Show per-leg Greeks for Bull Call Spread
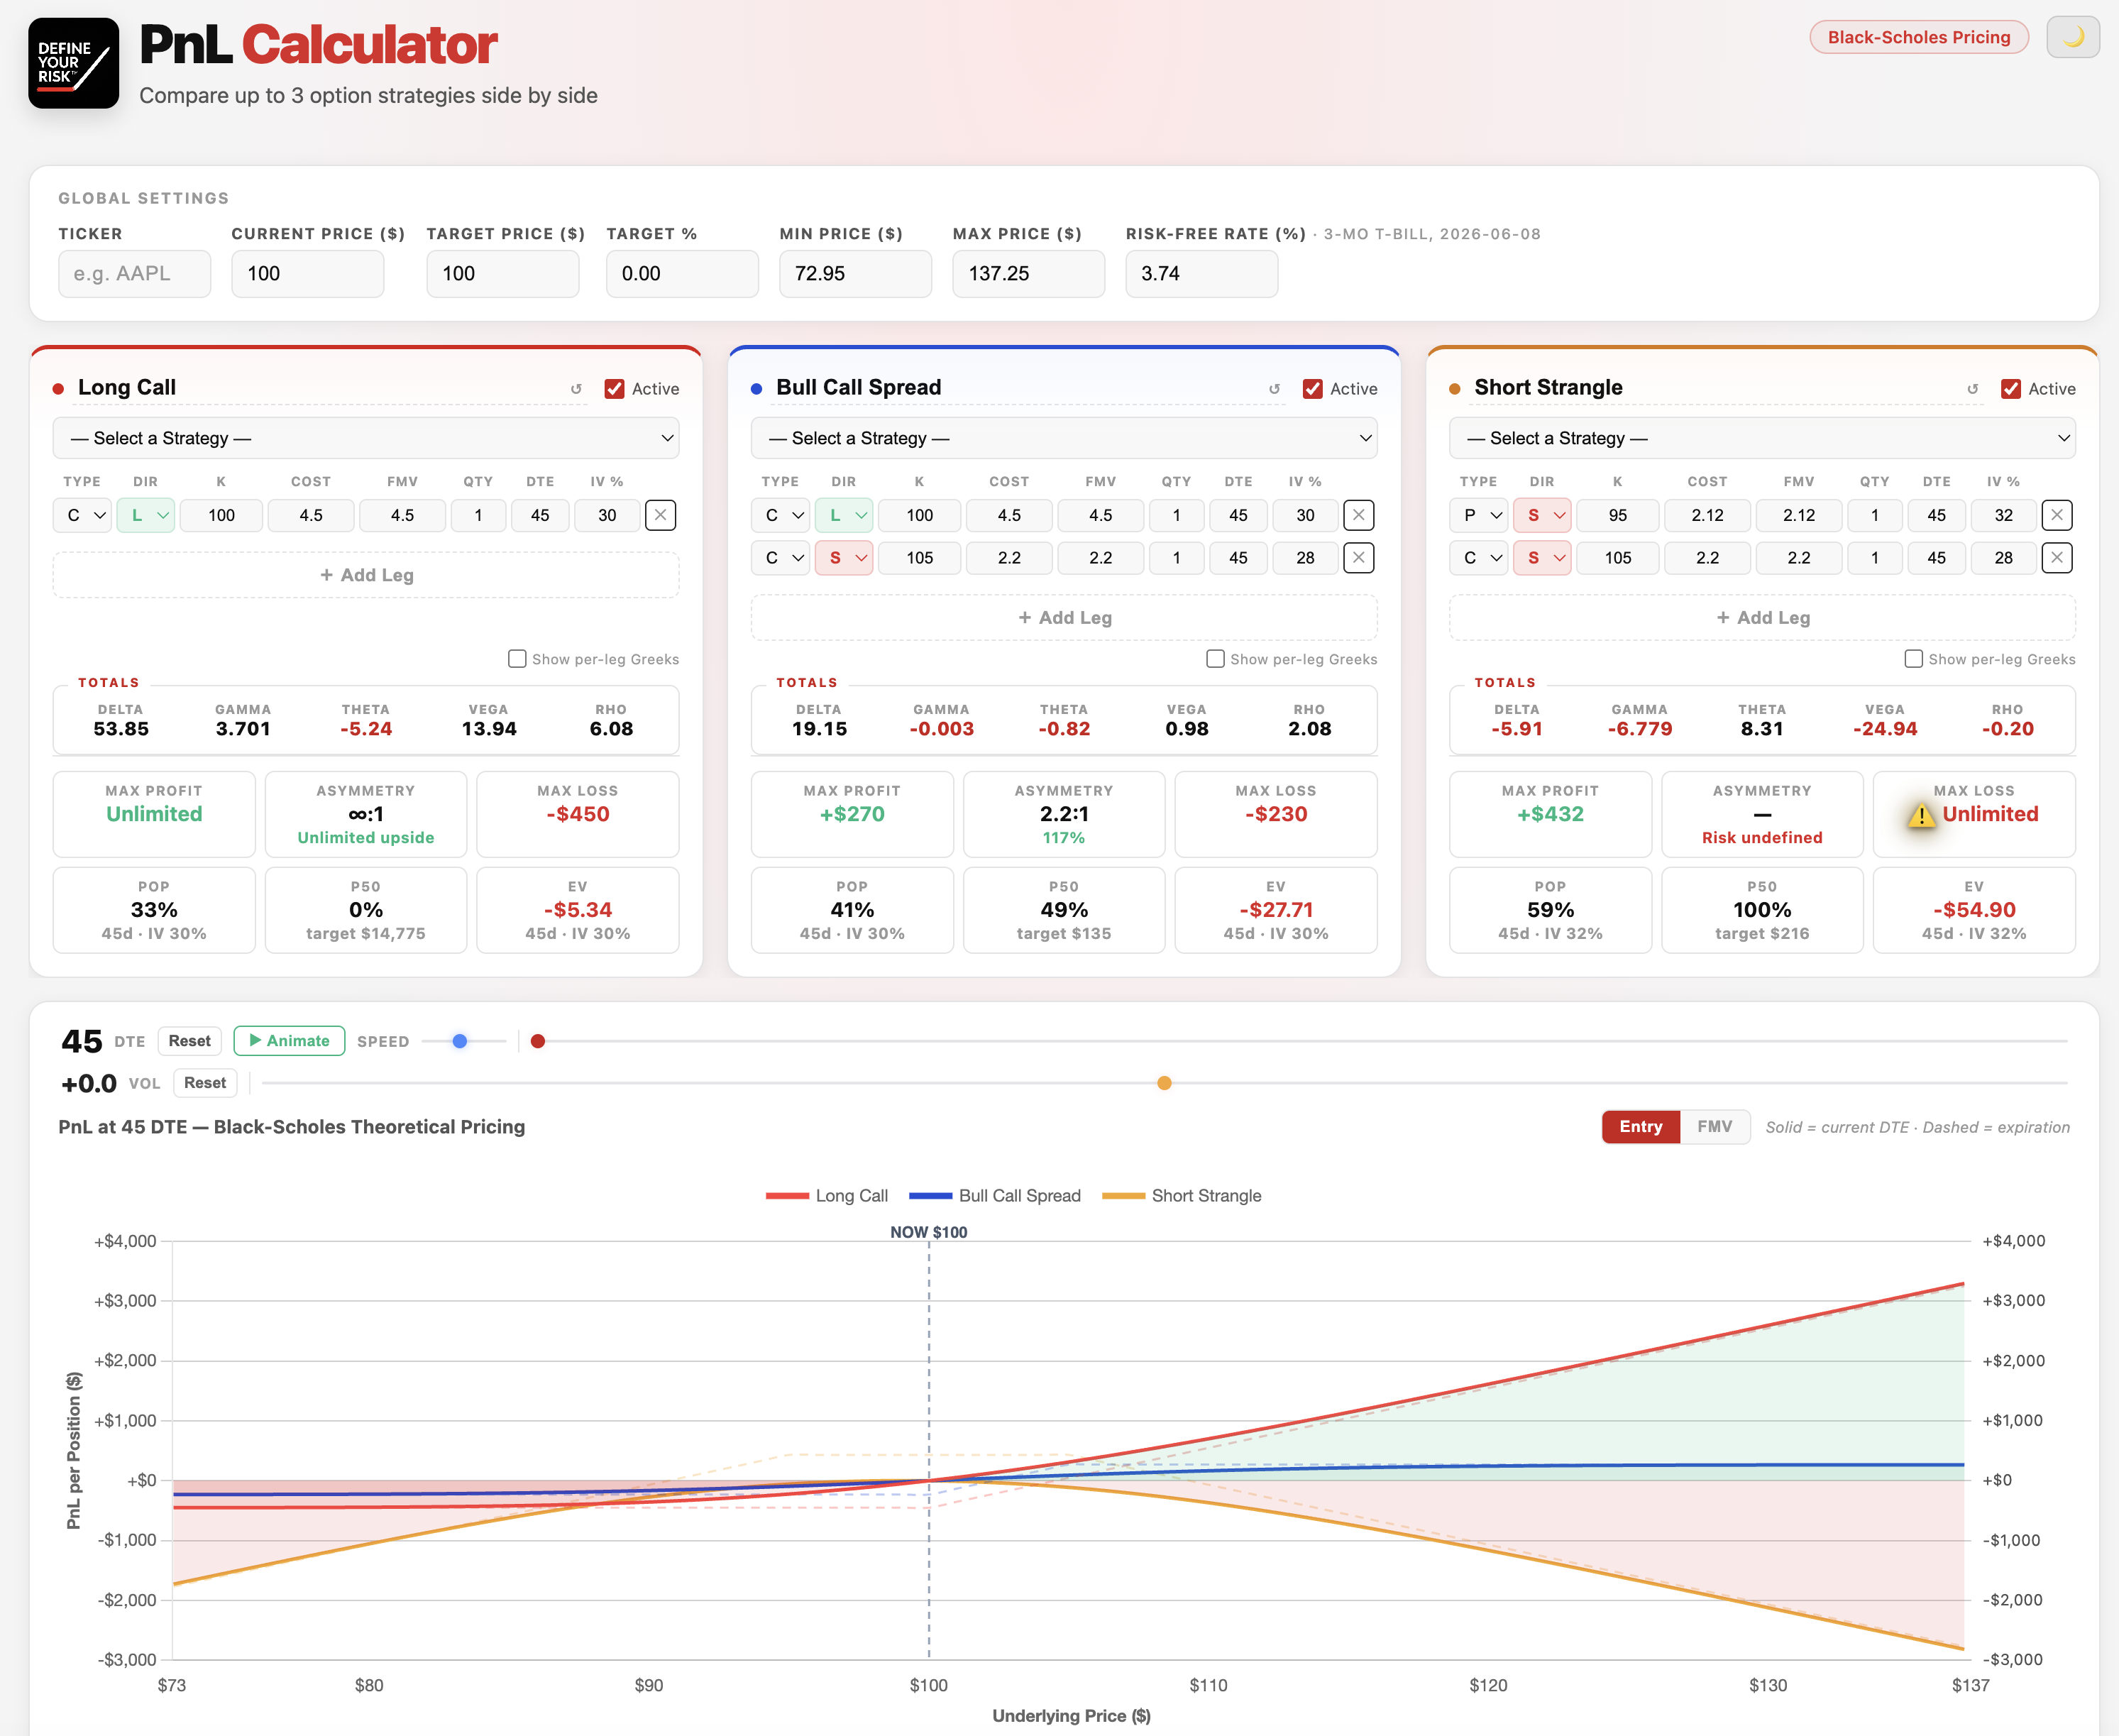The width and height of the screenshot is (2119, 1736). tap(1215, 659)
